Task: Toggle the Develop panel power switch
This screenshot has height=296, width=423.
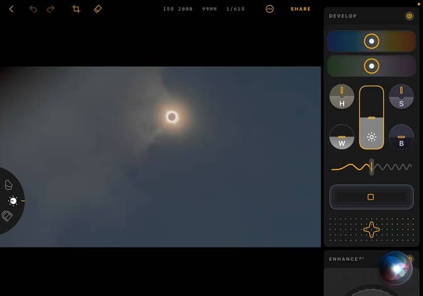Action: 409,16
